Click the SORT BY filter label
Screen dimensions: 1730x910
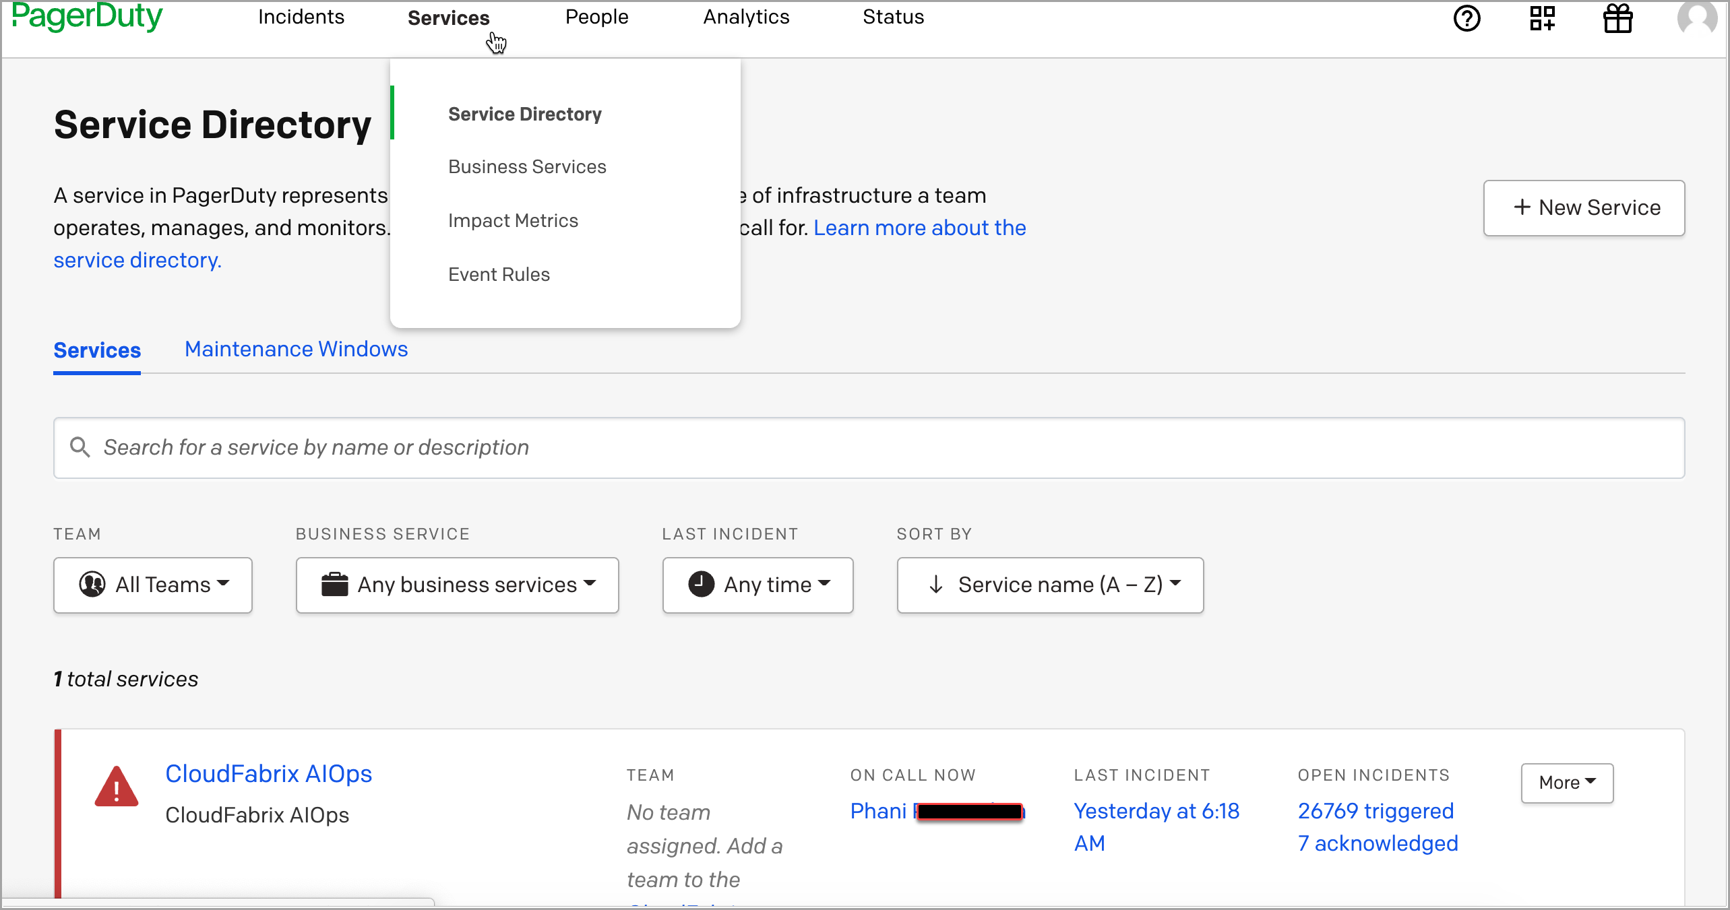(x=934, y=534)
